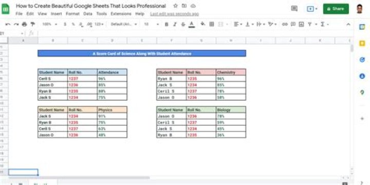
Task: Open the comment history icon
Action: click(x=294, y=9)
